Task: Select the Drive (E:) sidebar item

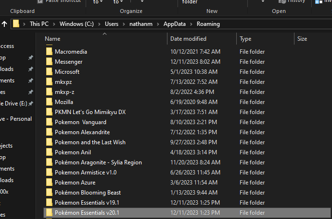Action: [x=14, y=104]
